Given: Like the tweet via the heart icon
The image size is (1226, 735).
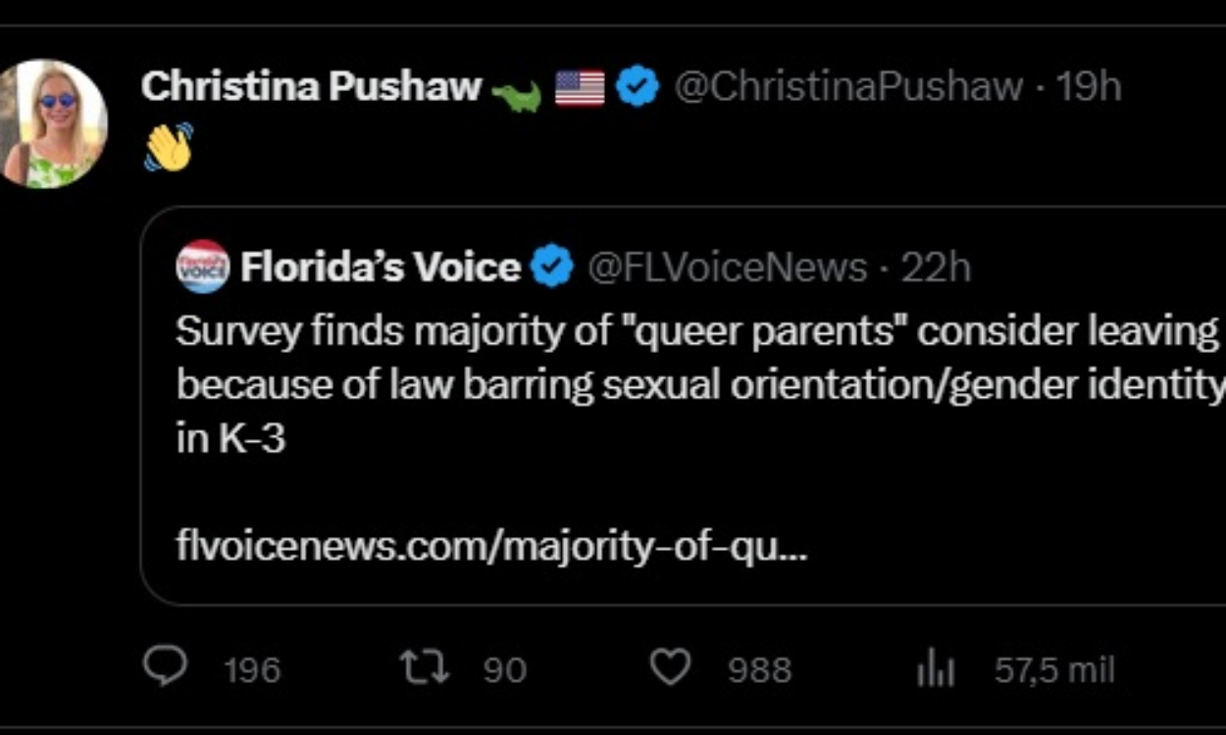Looking at the screenshot, I should [672, 669].
